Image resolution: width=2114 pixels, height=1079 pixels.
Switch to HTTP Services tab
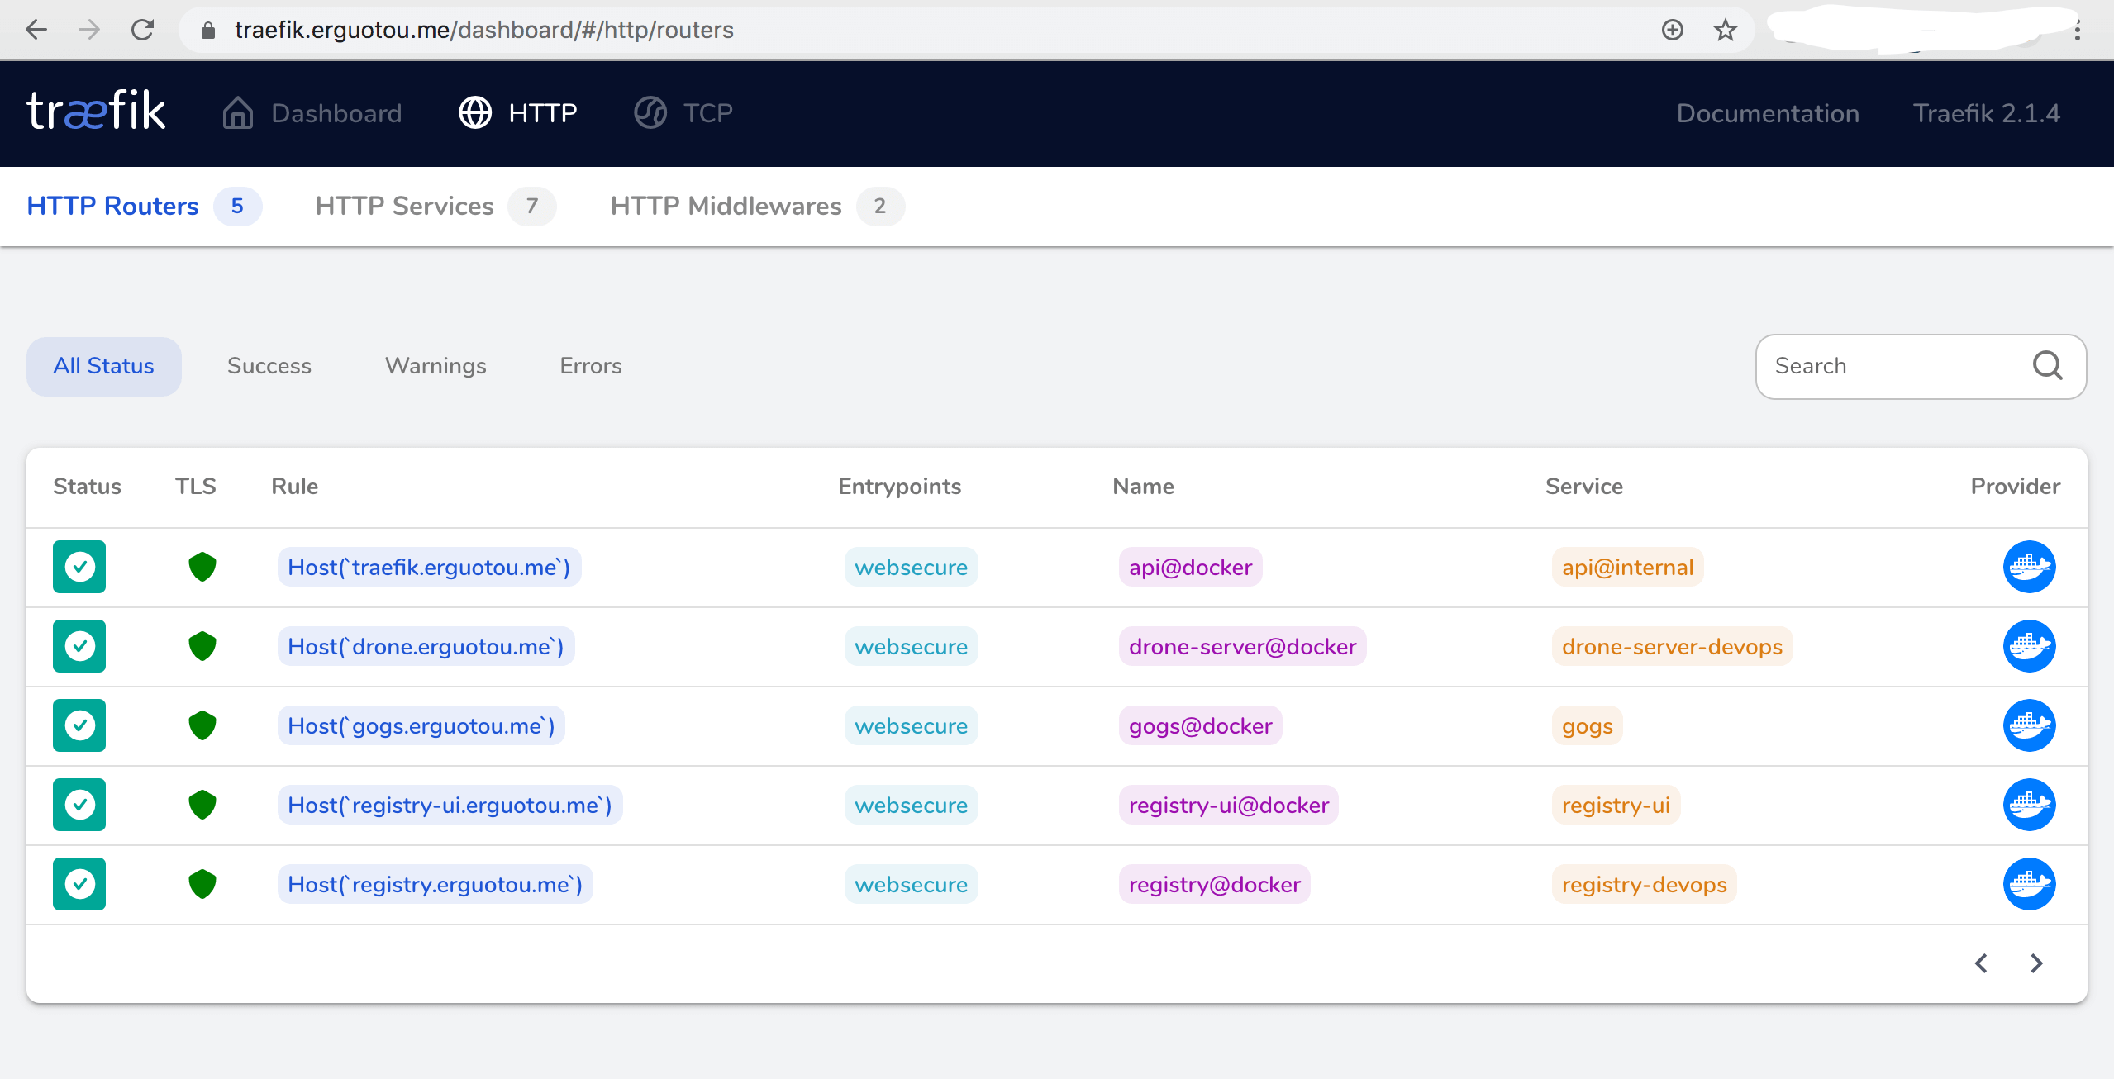coord(436,206)
